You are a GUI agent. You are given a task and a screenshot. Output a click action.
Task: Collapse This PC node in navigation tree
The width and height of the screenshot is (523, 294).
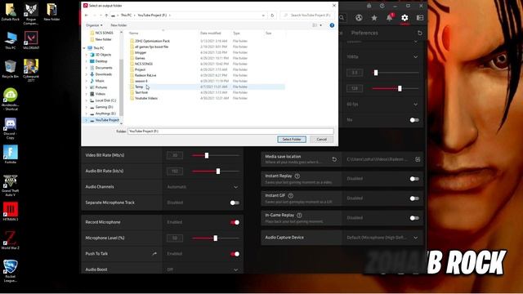[84, 48]
